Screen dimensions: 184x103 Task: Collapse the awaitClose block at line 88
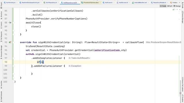pyautogui.click(x=14, y=23)
